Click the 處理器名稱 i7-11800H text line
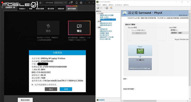The image size is (191, 102). click(x=57, y=81)
